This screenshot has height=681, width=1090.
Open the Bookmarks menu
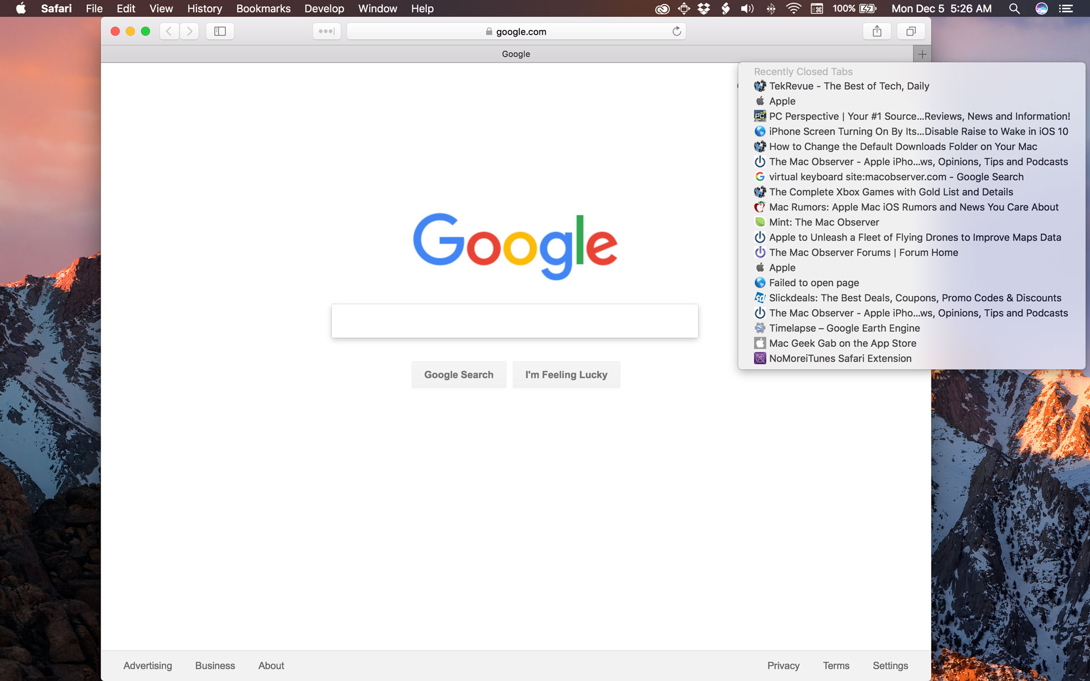[263, 9]
